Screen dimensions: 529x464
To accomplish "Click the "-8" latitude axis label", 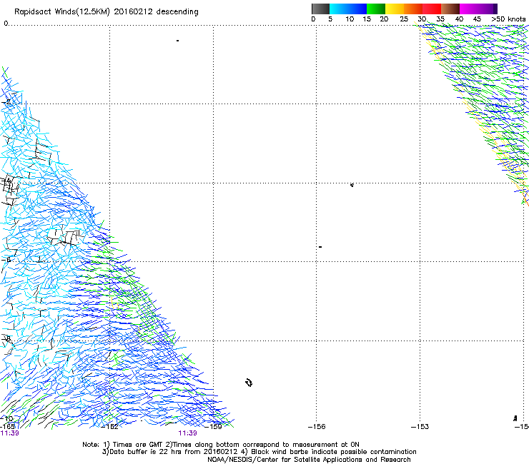I will click(6, 338).
